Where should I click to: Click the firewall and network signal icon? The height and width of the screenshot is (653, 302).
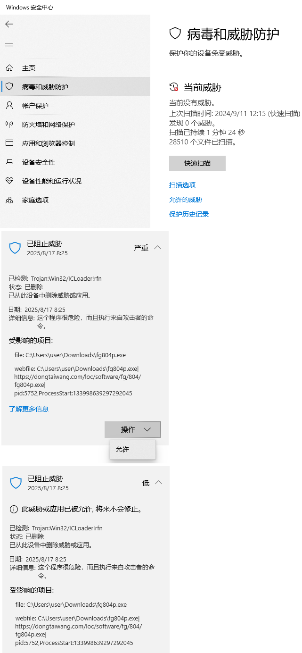tap(9, 124)
